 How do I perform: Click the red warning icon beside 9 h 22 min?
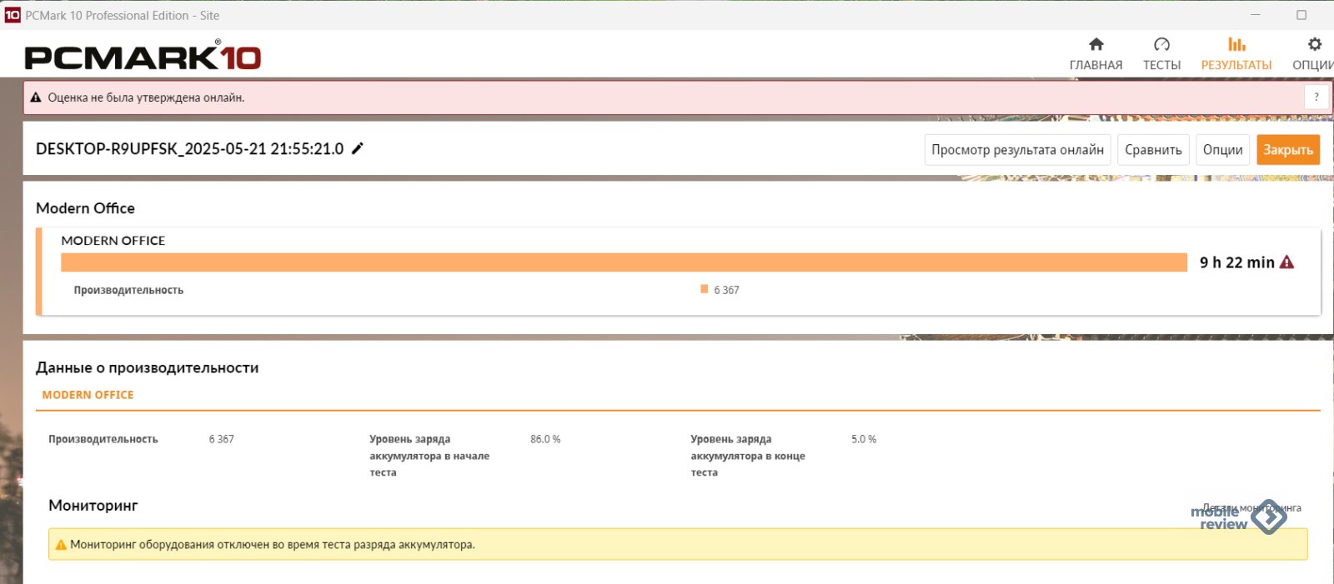click(1287, 262)
